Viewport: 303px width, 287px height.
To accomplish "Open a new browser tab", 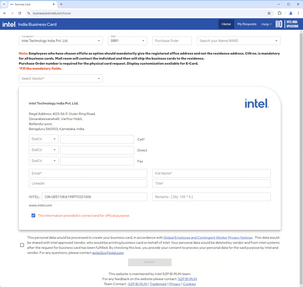I will pos(61,4).
